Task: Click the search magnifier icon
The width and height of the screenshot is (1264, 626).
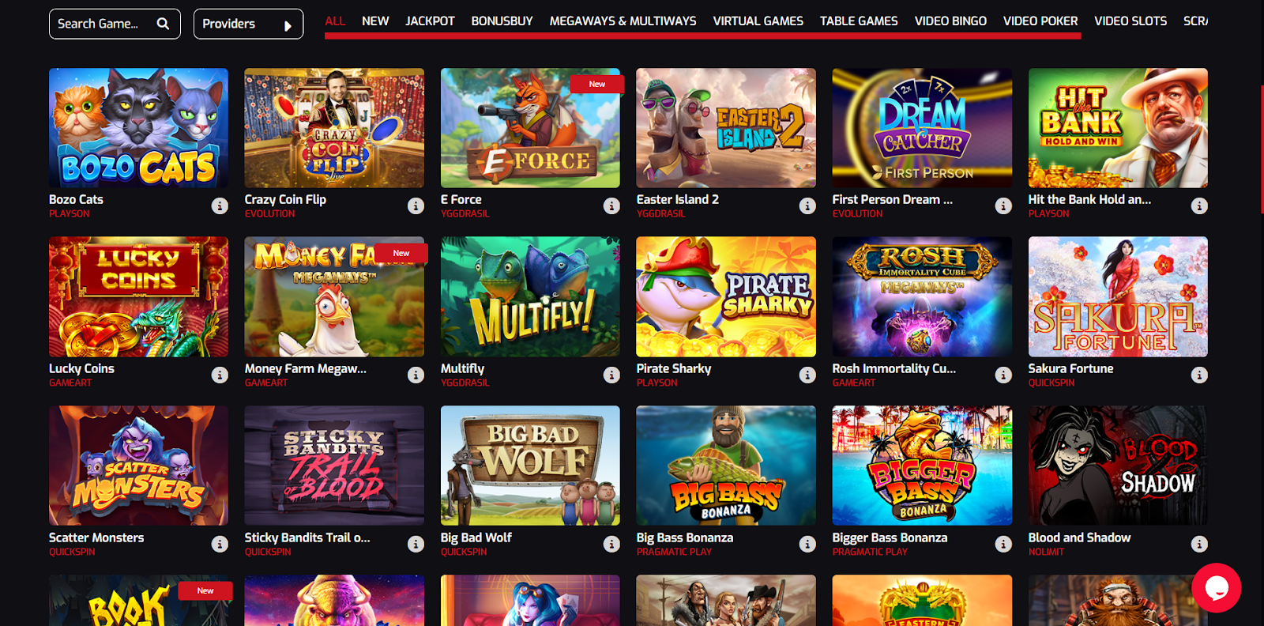Action: click(163, 24)
